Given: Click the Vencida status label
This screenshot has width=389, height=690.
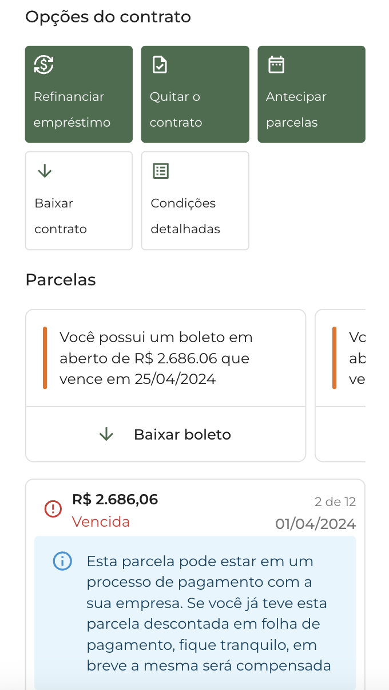Looking at the screenshot, I should point(101,522).
